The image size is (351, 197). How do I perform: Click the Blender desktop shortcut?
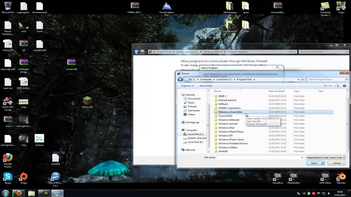tap(341, 178)
